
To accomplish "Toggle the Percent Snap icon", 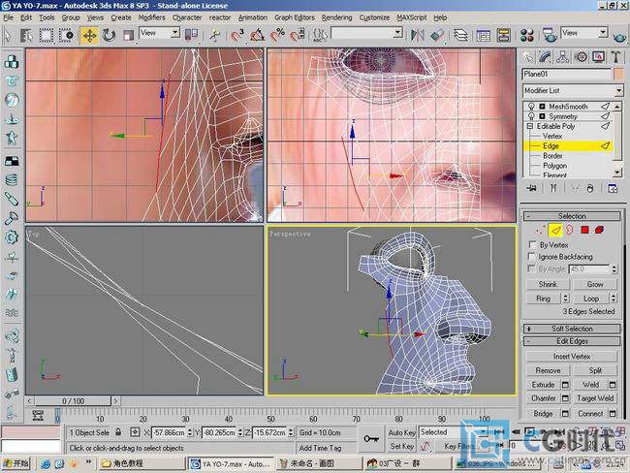I will point(277,35).
